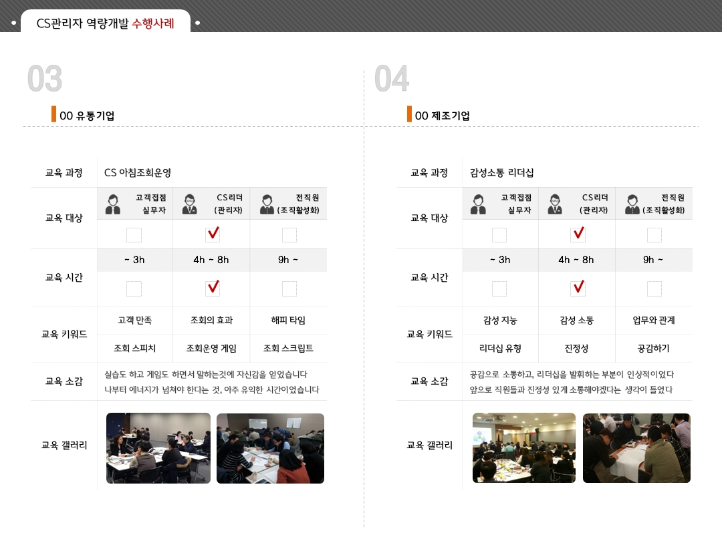Screen dimensions: 722x541
Task: Click the keyword 조회 스크립트
Action: 288,348
